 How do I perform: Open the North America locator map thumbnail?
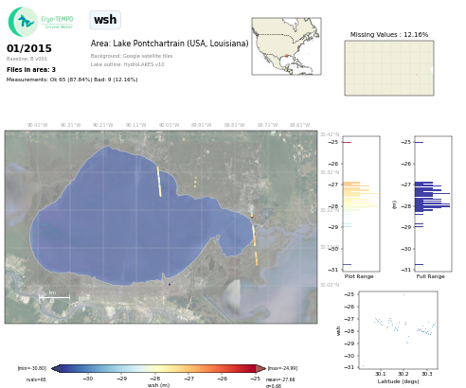[x=286, y=46]
